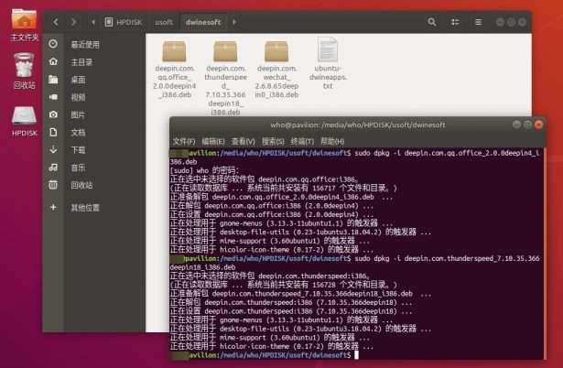Open 主目录 in sidebar
The width and height of the screenshot is (563, 368).
pyautogui.click(x=81, y=62)
